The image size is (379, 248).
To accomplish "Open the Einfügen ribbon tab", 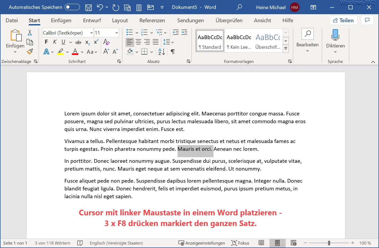I will (x=61, y=20).
